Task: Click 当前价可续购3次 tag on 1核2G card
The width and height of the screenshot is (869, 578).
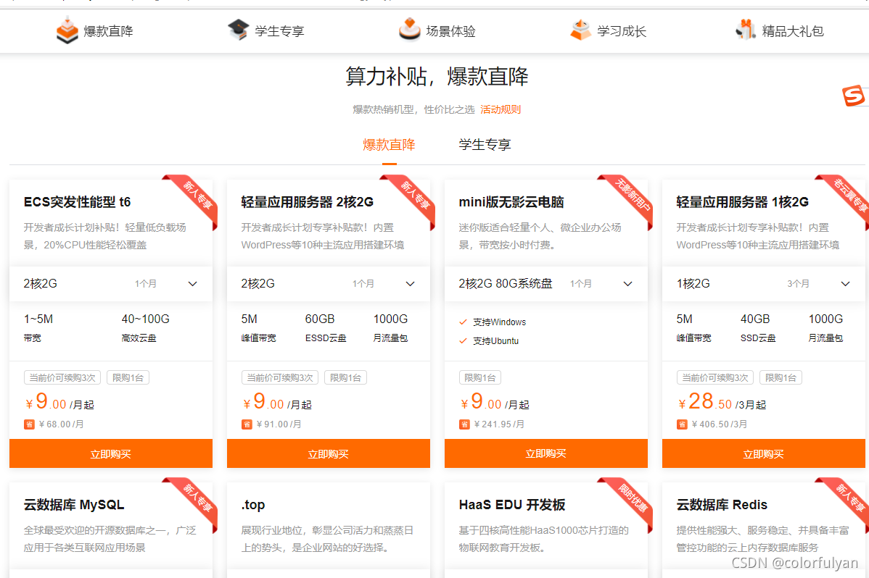Action: [x=715, y=377]
